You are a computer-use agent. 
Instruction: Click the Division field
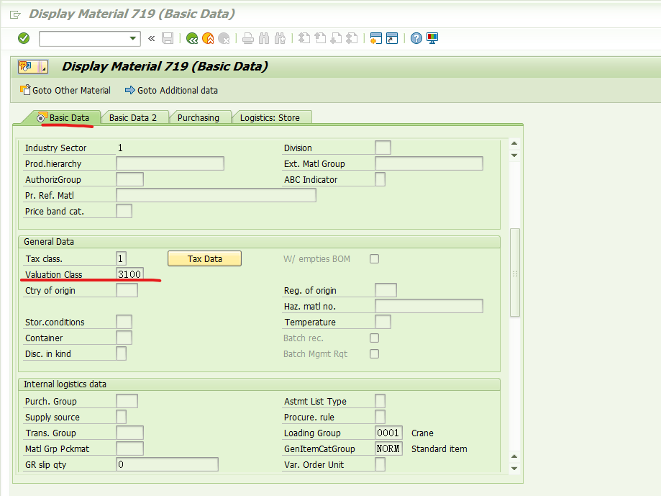tap(383, 148)
